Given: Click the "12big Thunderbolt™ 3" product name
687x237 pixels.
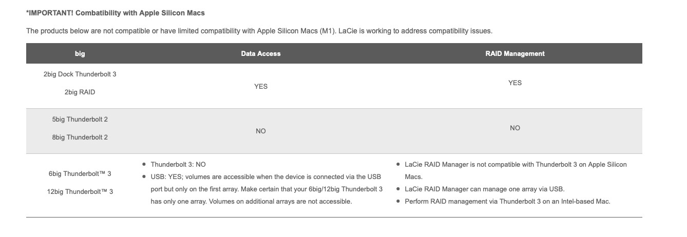Looking at the screenshot, I should (80, 192).
